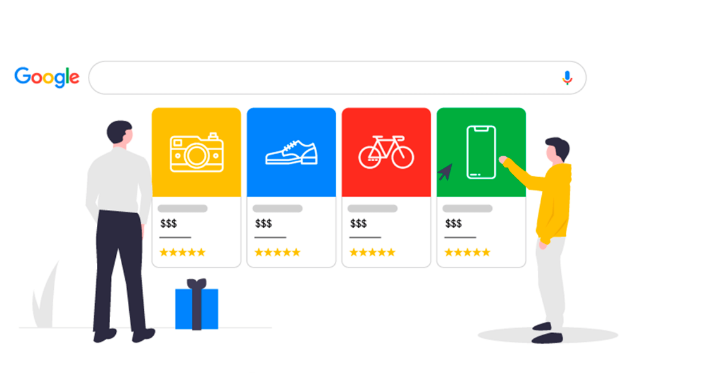Select the smartphone icon on green card

(481, 152)
